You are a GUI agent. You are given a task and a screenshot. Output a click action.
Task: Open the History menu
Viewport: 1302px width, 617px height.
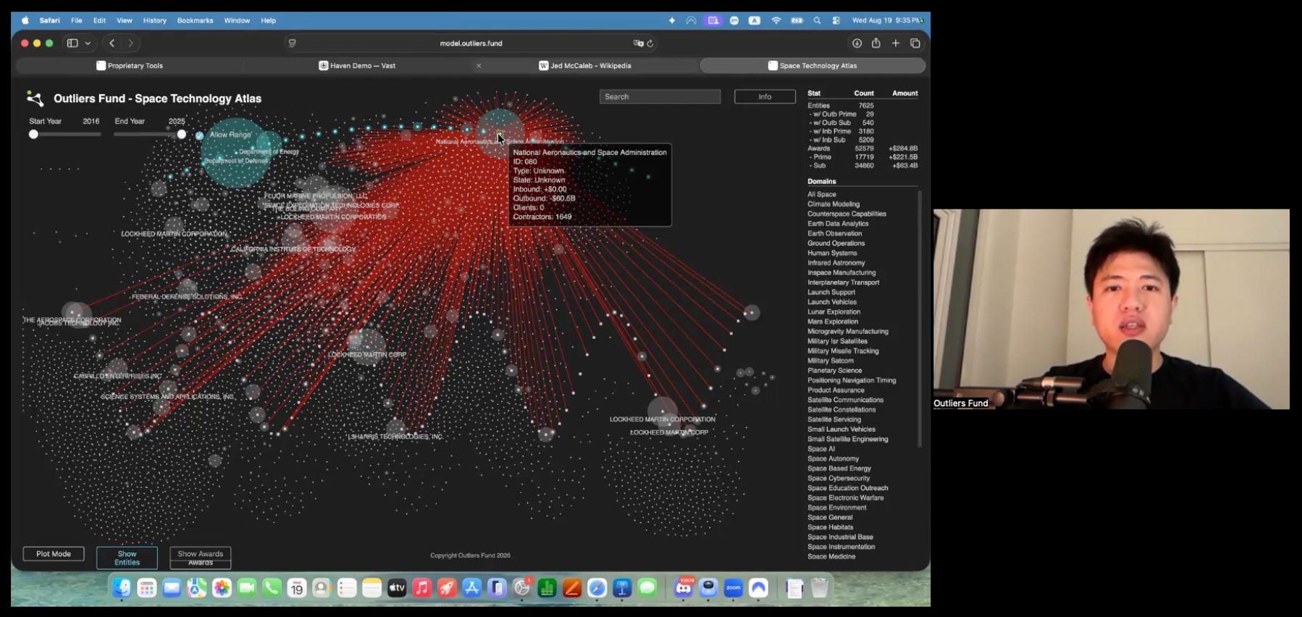[x=154, y=20]
